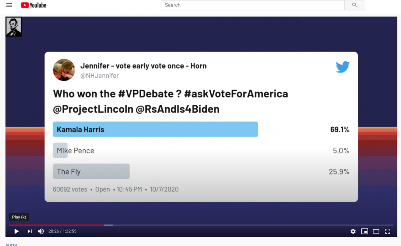Play the video

tap(16, 231)
